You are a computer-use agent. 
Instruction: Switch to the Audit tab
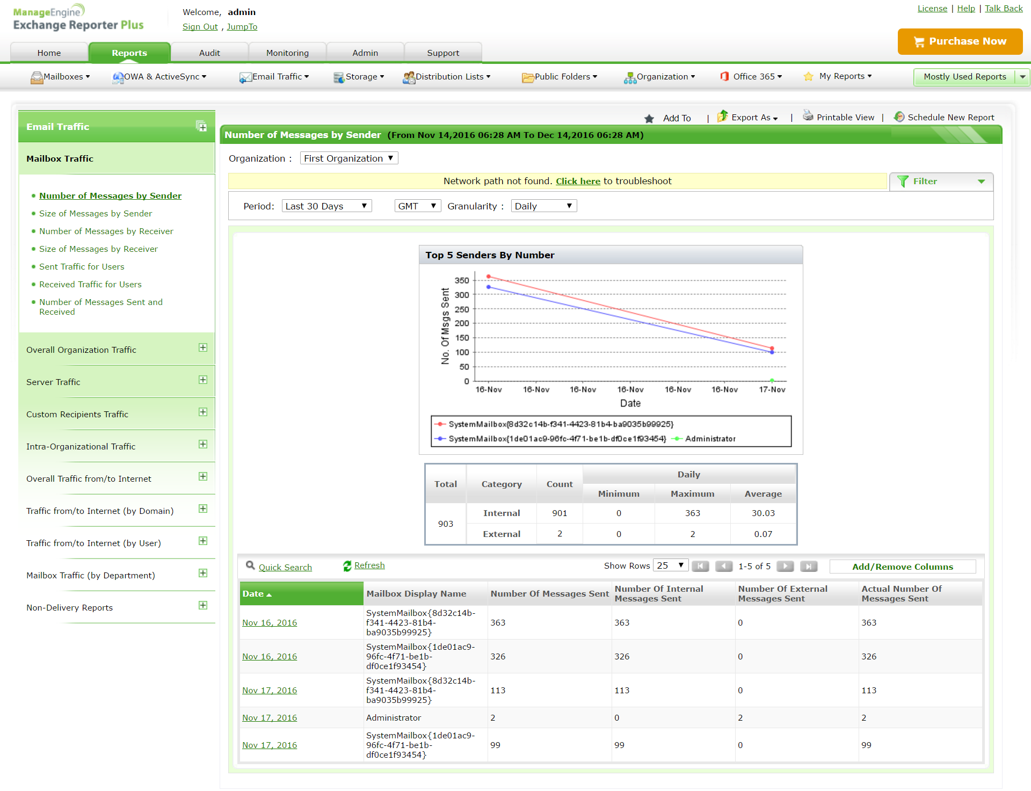(x=209, y=53)
